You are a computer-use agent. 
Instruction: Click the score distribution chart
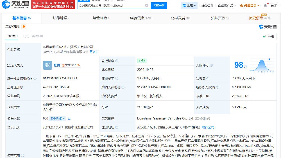262,65
